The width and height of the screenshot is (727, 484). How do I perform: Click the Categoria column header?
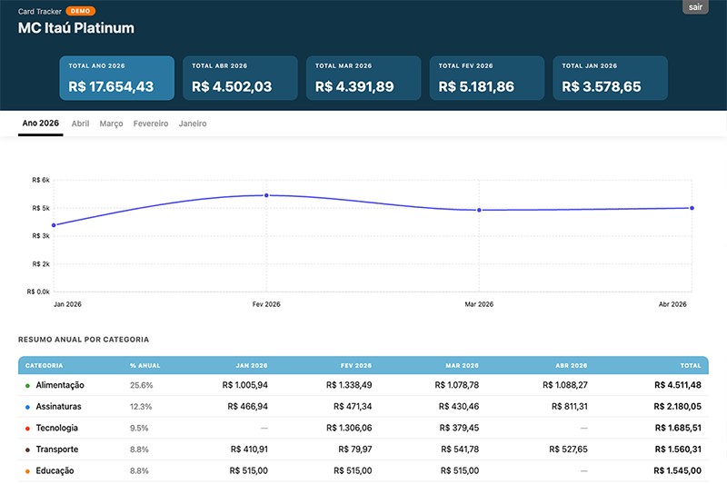(44, 365)
